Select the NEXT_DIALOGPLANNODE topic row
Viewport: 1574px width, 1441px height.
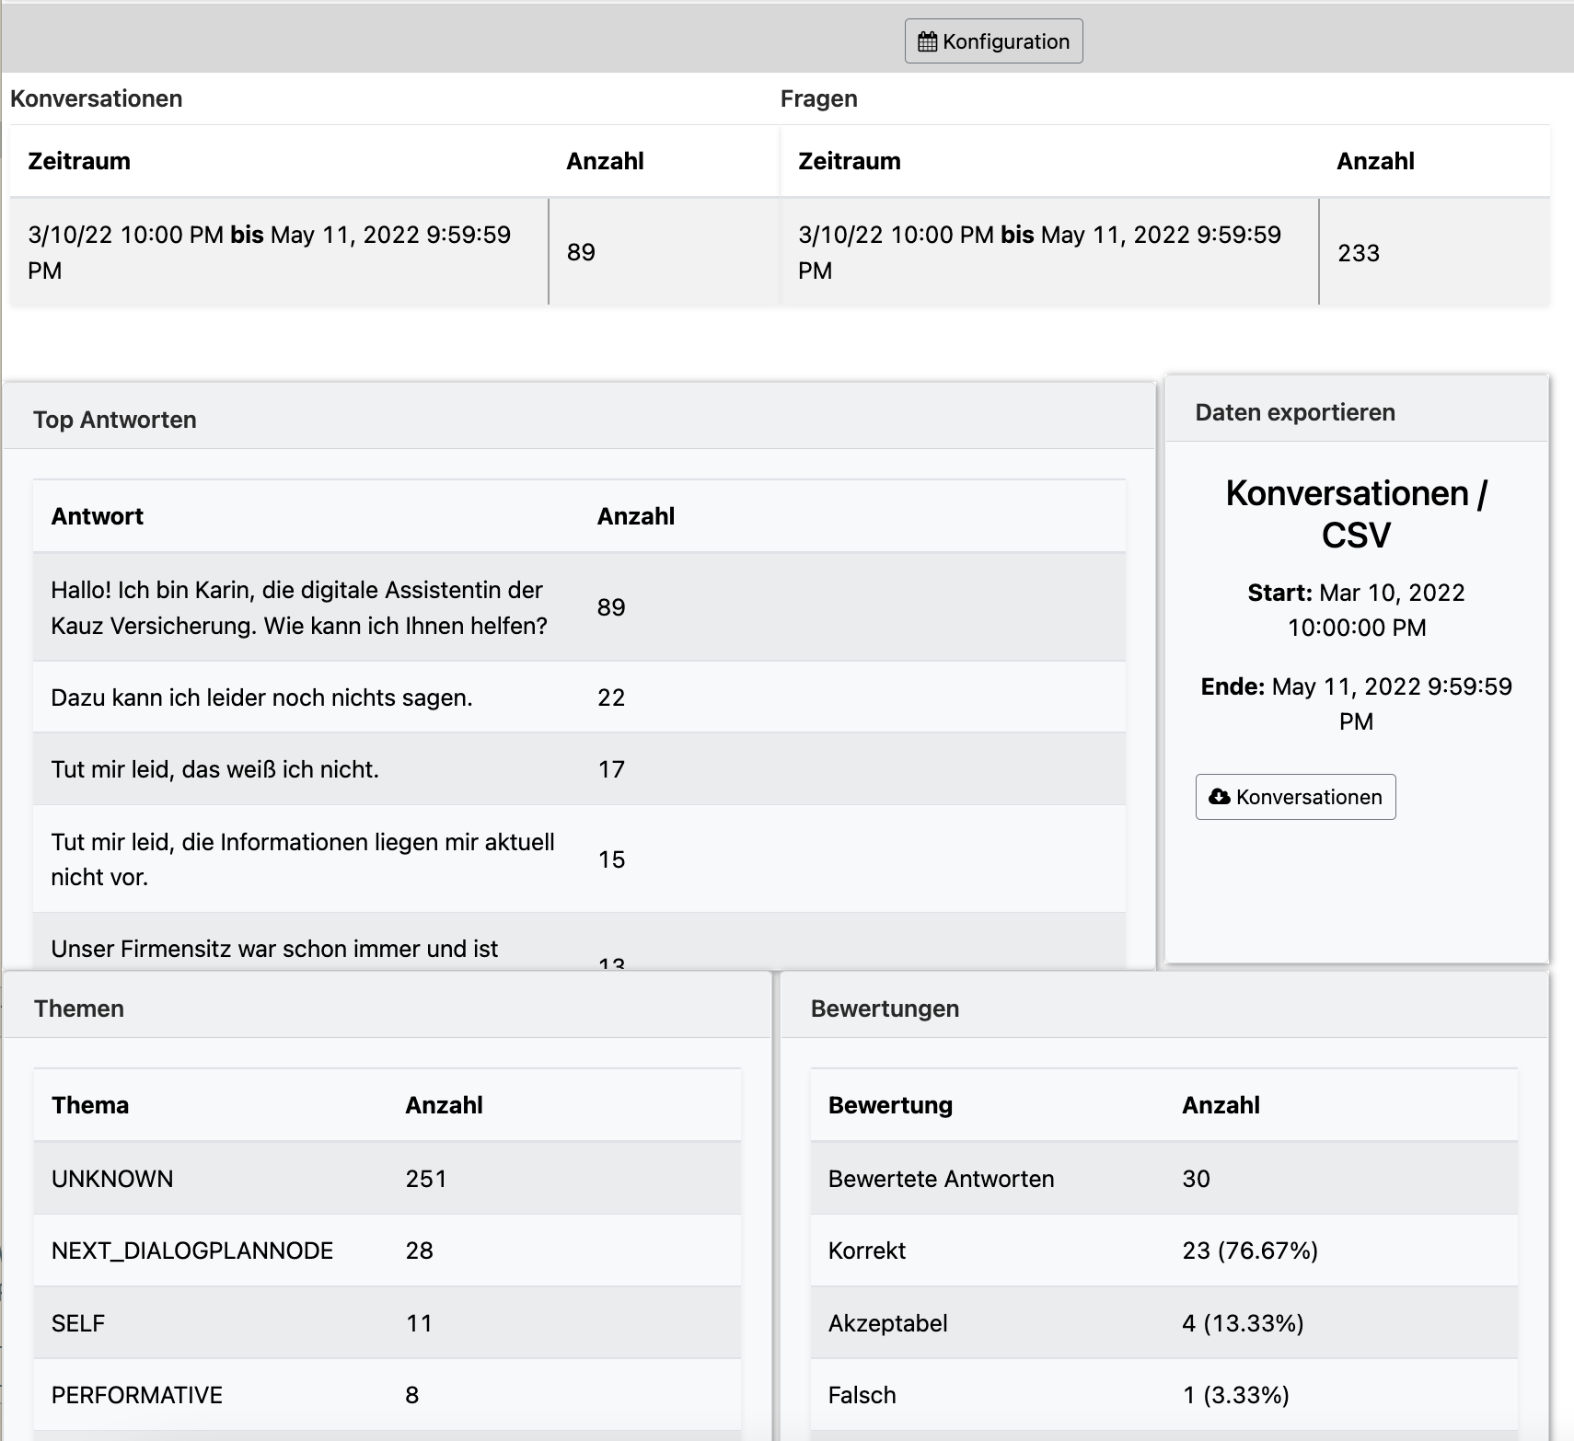(x=388, y=1251)
